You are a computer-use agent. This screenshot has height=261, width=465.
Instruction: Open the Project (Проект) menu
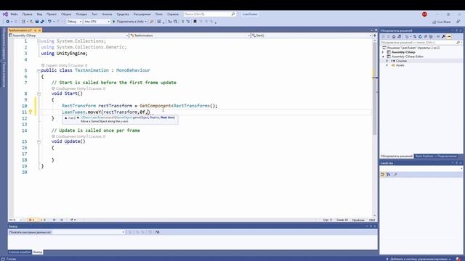tap(52, 14)
